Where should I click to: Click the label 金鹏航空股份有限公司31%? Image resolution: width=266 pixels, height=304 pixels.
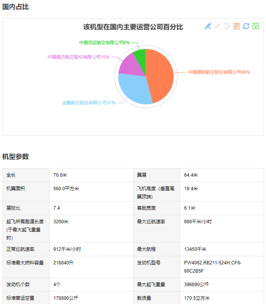tap(89, 103)
